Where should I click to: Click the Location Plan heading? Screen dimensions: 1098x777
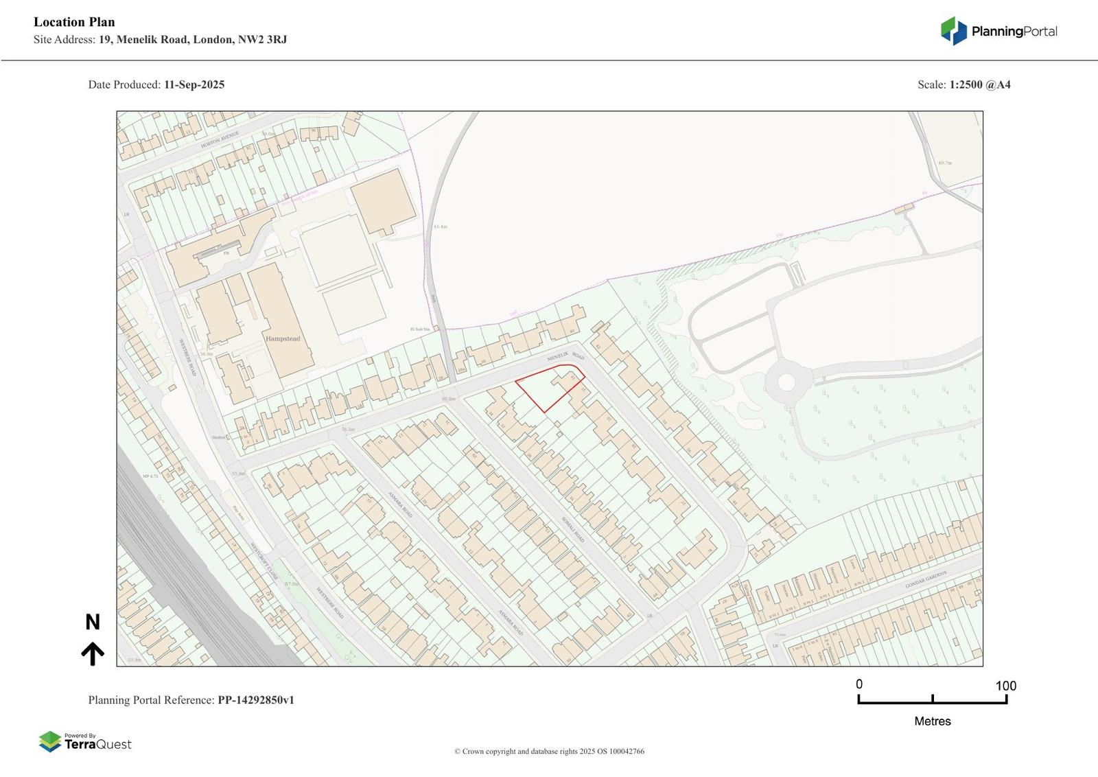click(74, 22)
